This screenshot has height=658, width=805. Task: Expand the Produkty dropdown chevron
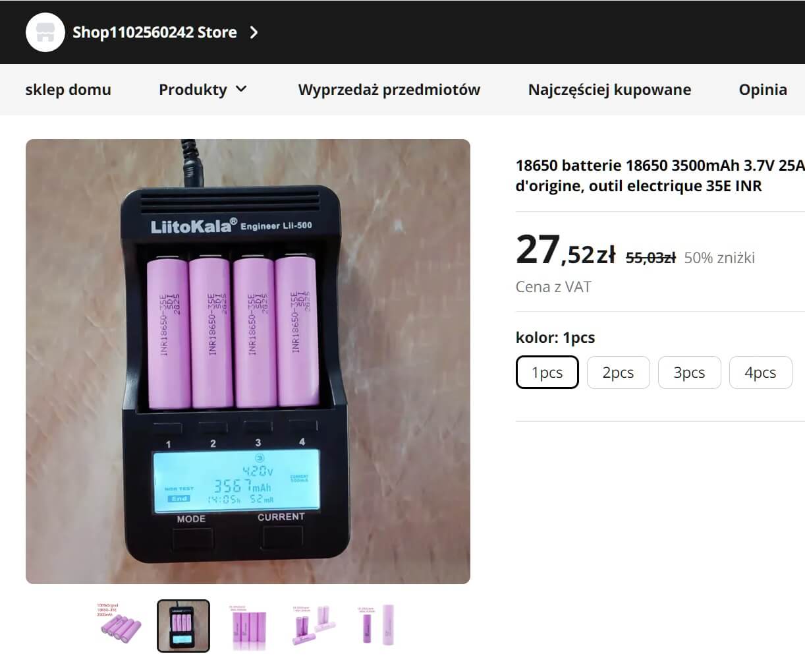[x=241, y=89]
